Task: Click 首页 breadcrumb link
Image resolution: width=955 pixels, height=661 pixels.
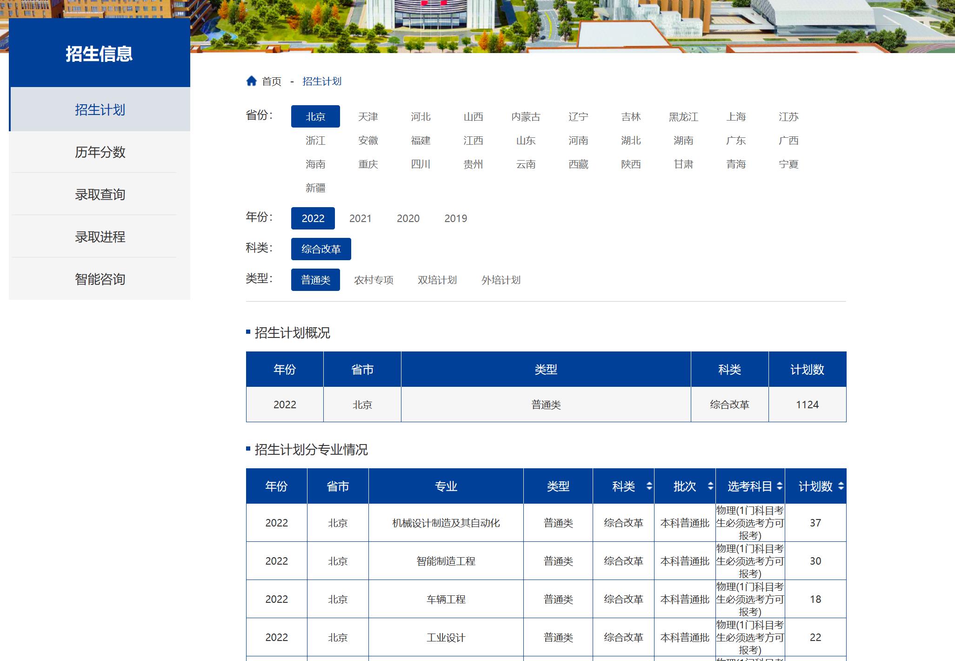Action: [x=272, y=81]
